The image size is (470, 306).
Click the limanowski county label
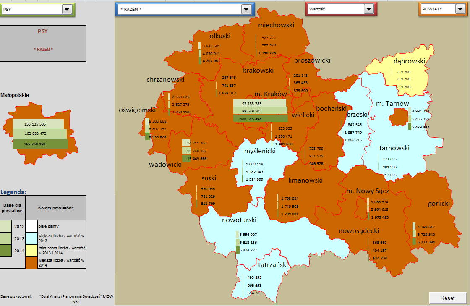pyautogui.click(x=305, y=180)
